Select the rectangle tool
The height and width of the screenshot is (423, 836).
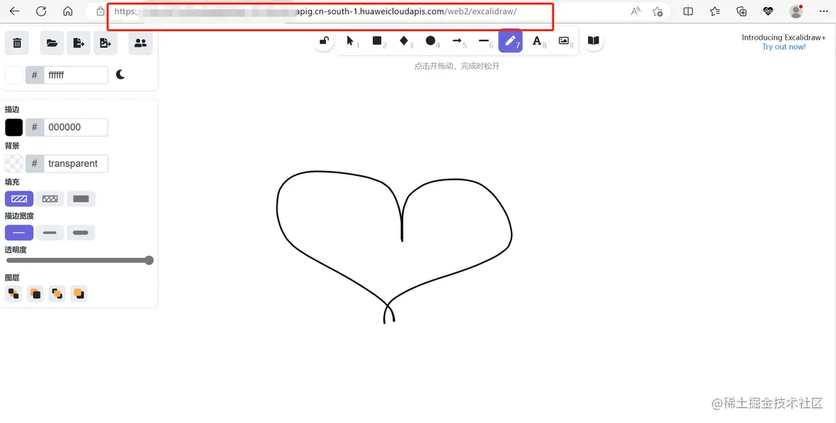coord(378,41)
